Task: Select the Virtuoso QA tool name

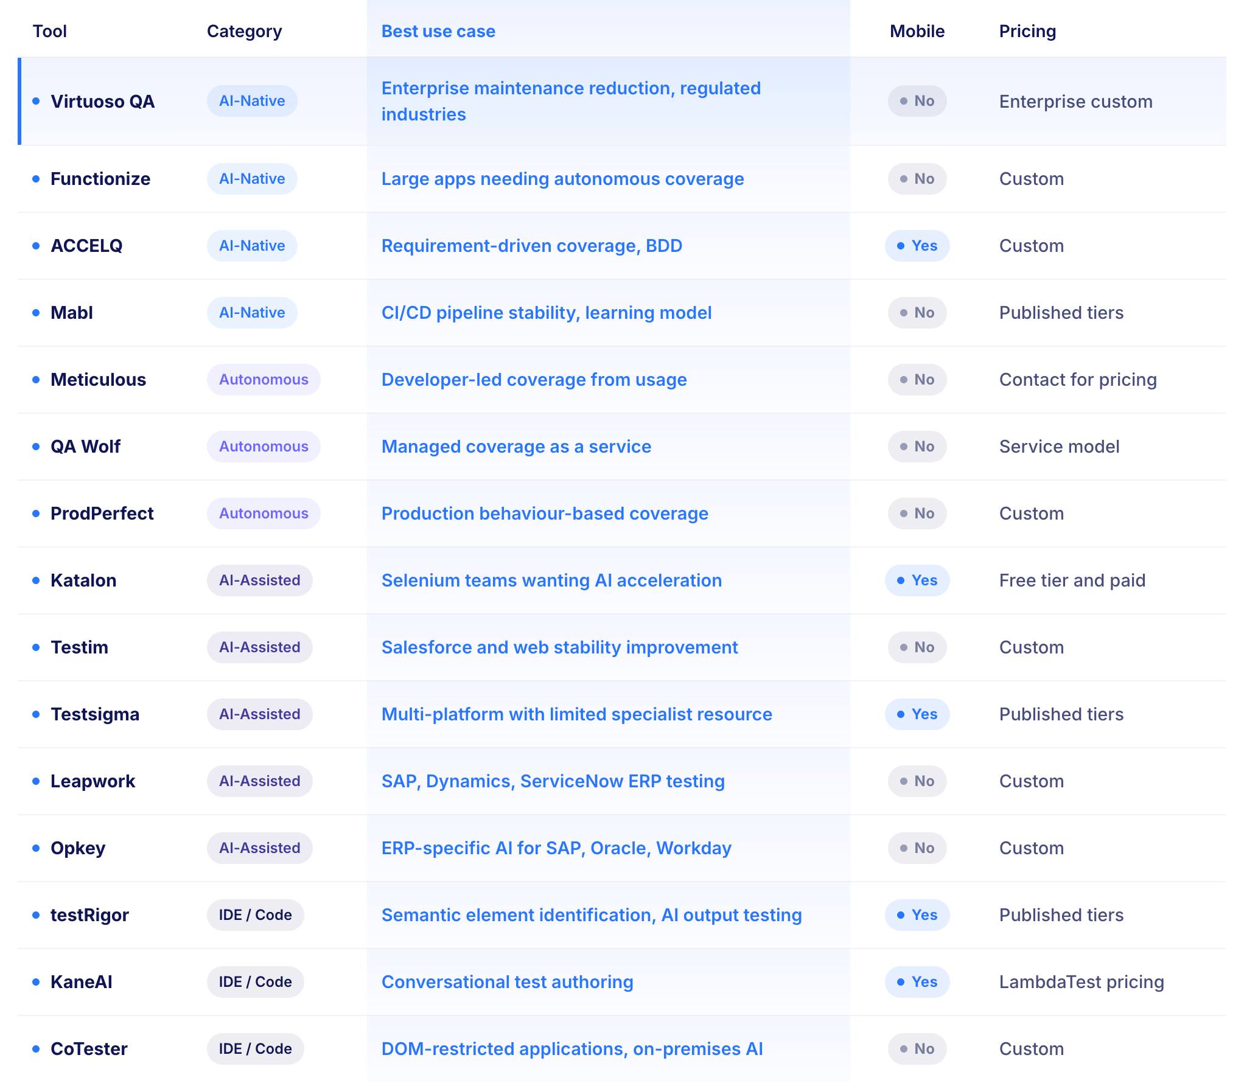Action: [x=102, y=101]
